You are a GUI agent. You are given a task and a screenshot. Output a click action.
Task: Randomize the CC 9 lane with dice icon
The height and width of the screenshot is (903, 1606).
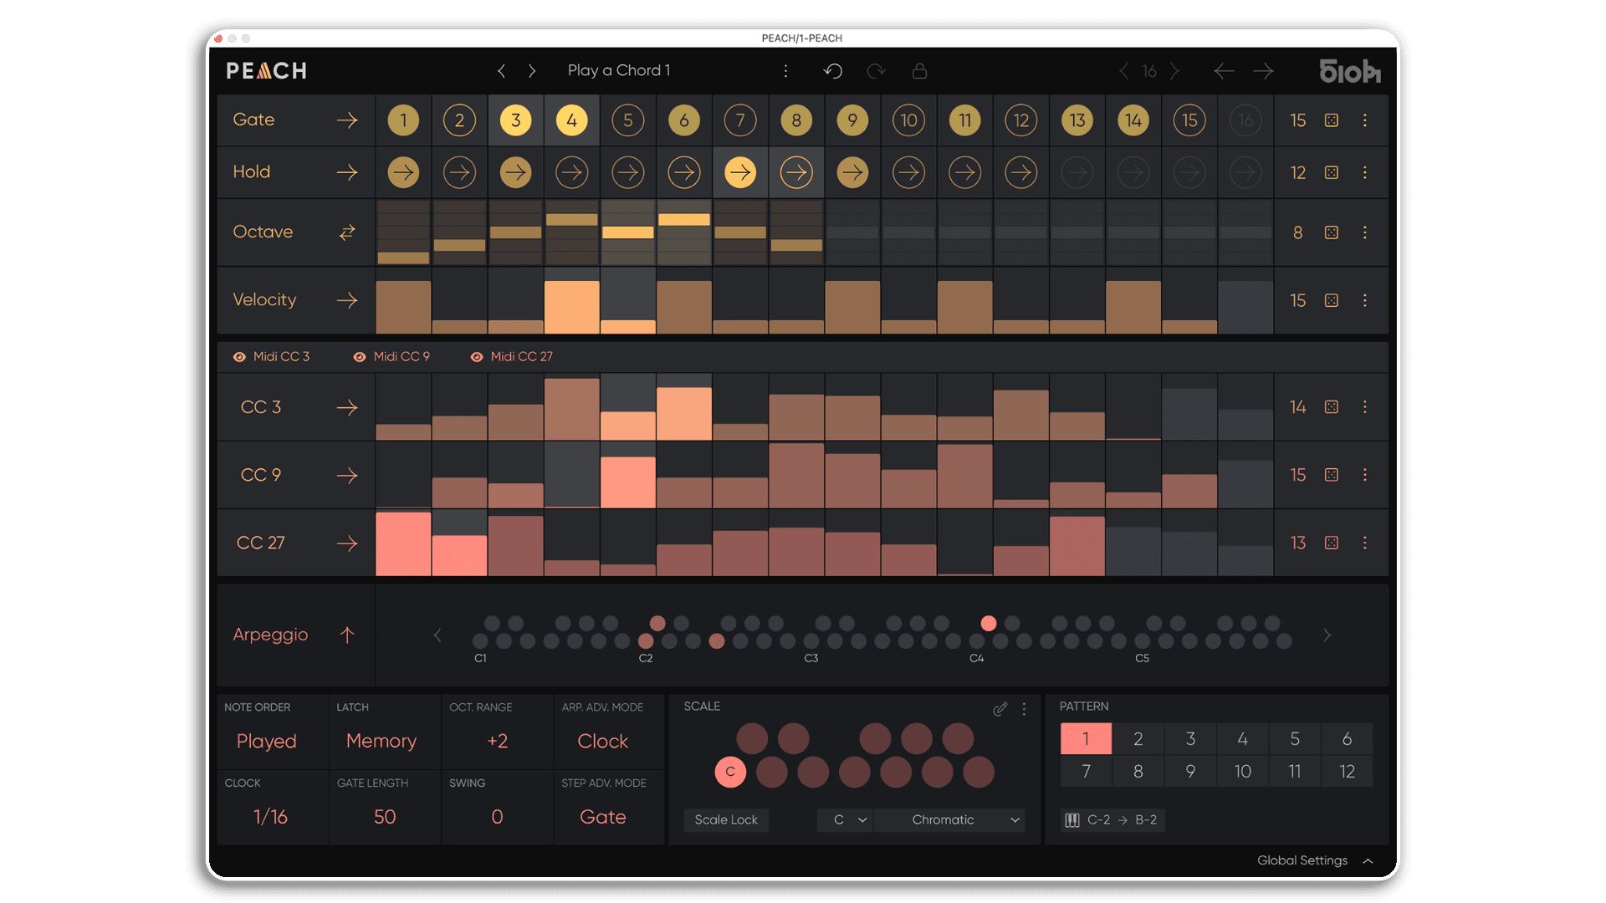click(x=1332, y=475)
